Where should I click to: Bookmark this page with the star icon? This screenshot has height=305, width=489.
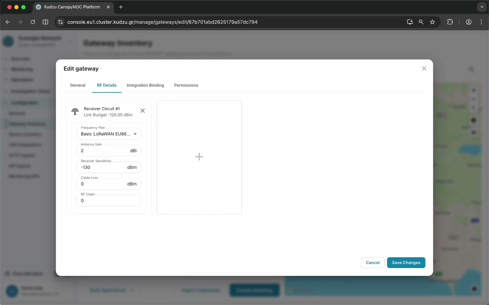[432, 22]
